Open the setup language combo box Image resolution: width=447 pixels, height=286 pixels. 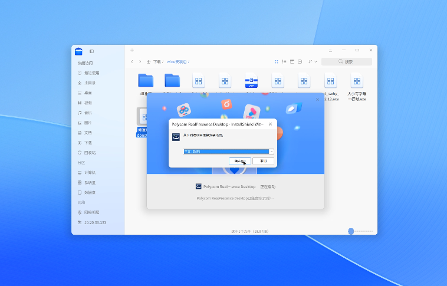click(x=229, y=152)
